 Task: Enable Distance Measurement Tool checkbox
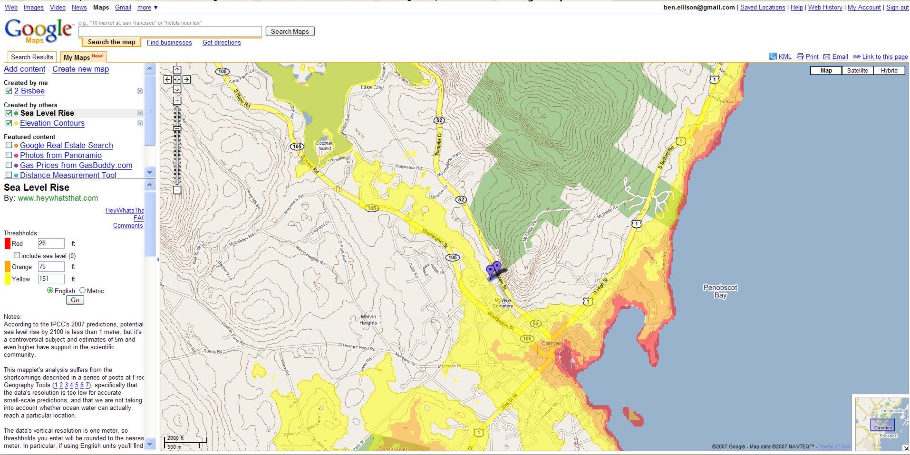point(9,175)
